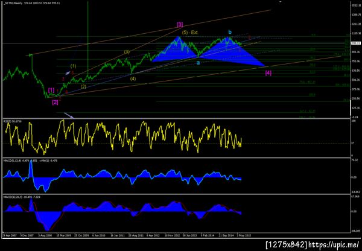Viewport: 362px width, 251px height.
Task: Click price scale value 1386.76
Action: (x=355, y=14)
